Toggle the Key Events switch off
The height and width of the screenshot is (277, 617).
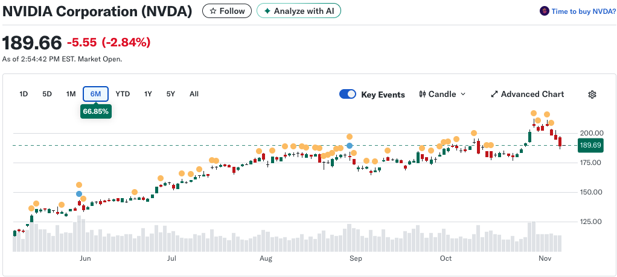(x=348, y=94)
